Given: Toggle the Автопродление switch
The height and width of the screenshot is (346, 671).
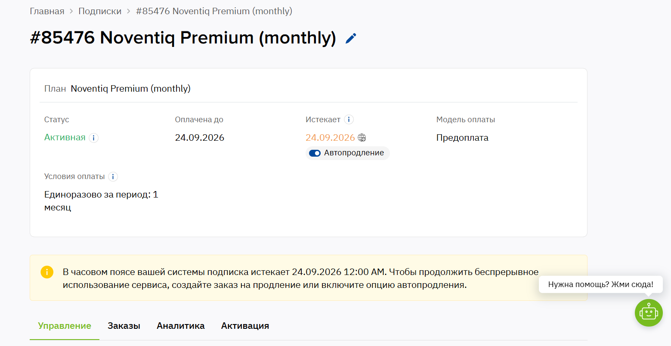Looking at the screenshot, I should point(315,153).
